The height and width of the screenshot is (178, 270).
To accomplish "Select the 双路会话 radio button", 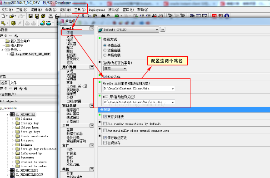I will [105, 50].
